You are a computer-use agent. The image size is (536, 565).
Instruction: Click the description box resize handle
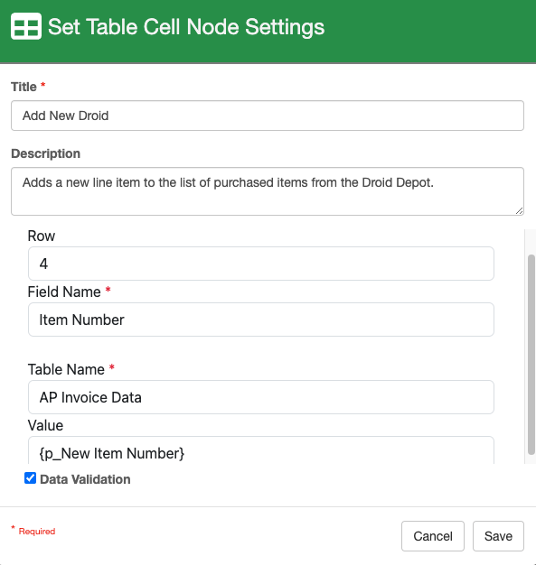(519, 211)
